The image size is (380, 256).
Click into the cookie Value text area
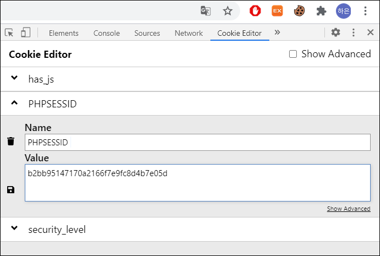[198, 183]
